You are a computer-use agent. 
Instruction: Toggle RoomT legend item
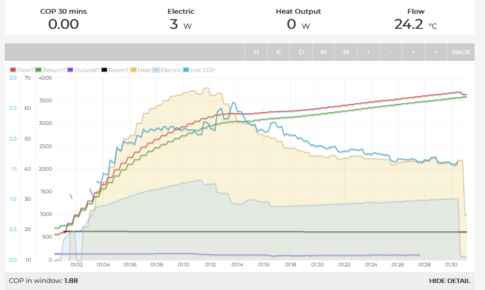[114, 70]
